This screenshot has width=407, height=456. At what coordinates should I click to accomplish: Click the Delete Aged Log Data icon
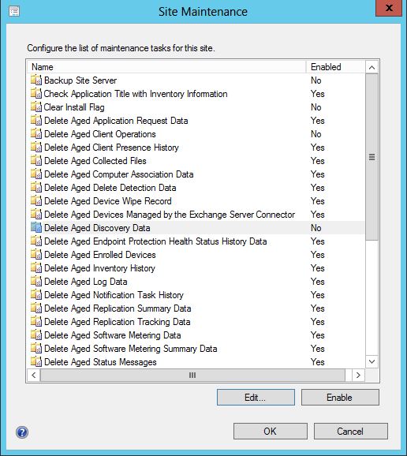(36, 282)
